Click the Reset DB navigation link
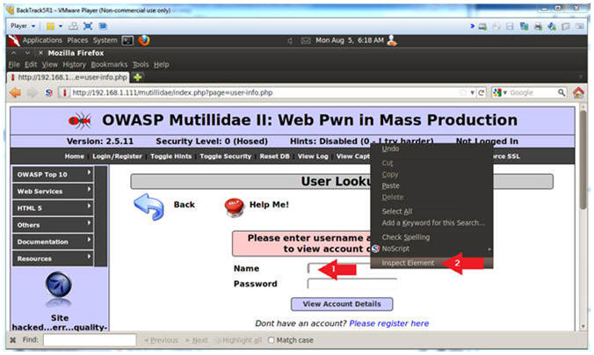This screenshot has height=355, width=594. (274, 156)
